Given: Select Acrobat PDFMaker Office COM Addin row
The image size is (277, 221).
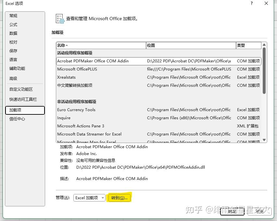Looking at the screenshot, I should click(159, 61).
